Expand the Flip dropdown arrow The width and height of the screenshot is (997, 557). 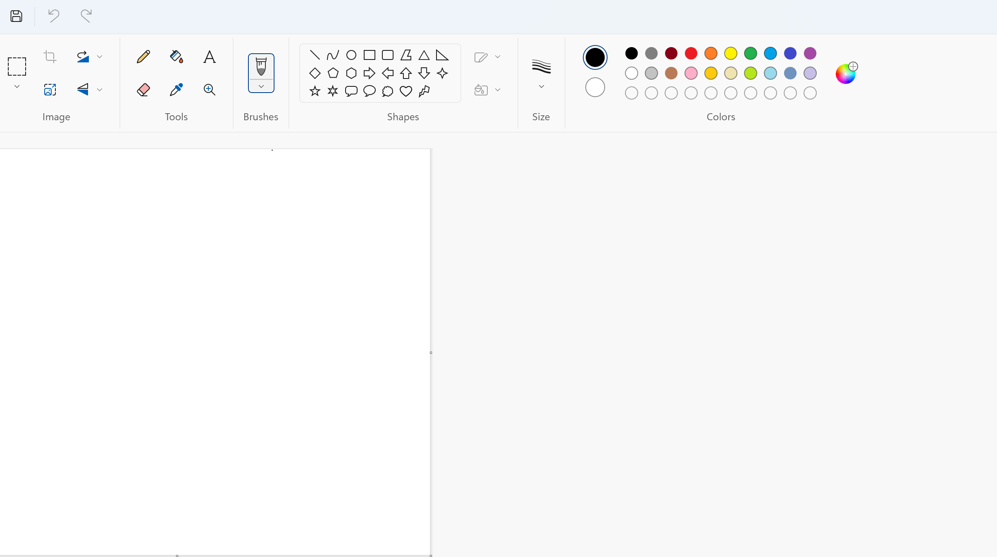click(100, 90)
